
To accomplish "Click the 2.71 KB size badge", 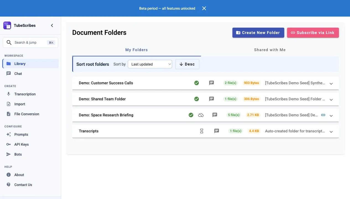I will pos(253,115).
